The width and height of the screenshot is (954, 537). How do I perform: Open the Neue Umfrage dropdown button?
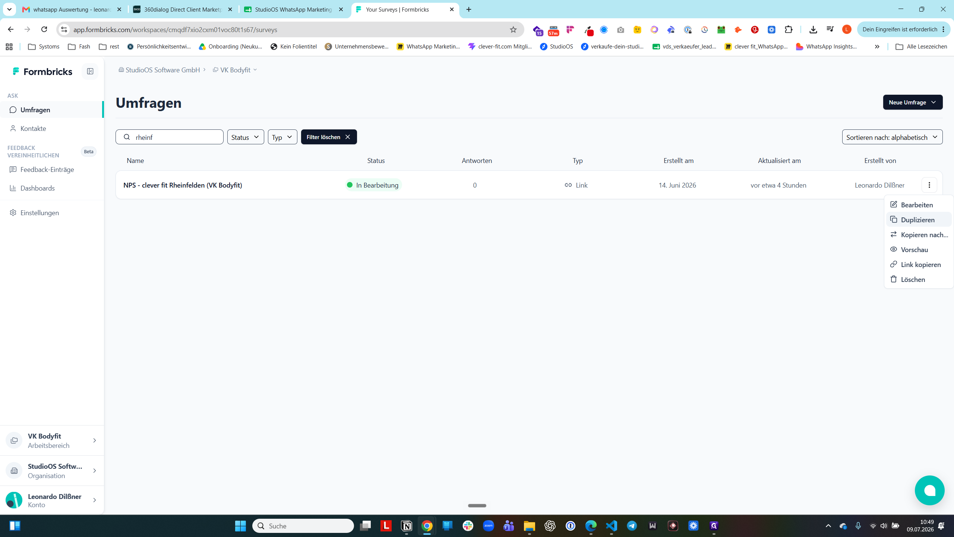click(x=913, y=102)
